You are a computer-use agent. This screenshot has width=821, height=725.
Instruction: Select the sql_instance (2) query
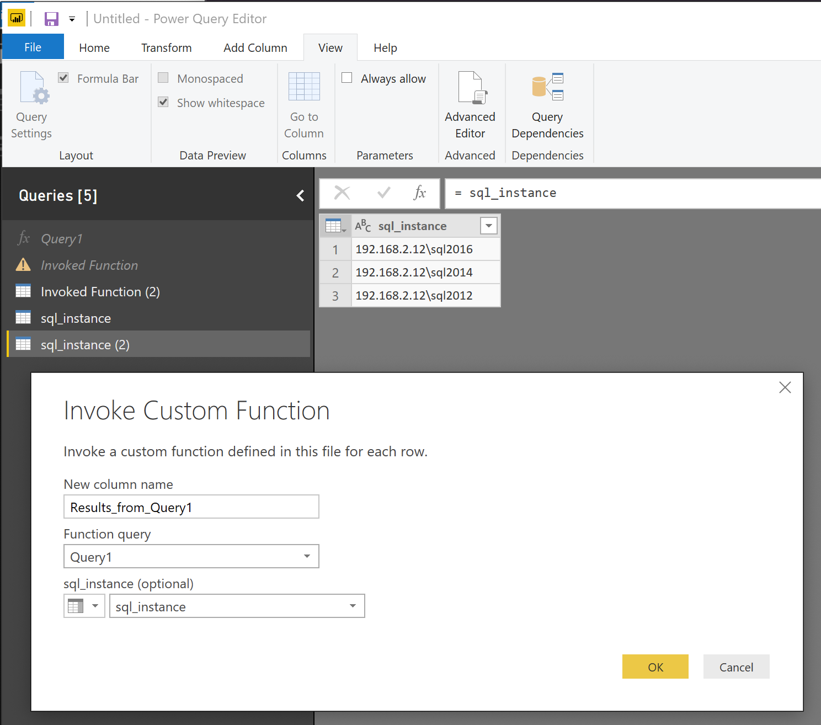click(158, 345)
